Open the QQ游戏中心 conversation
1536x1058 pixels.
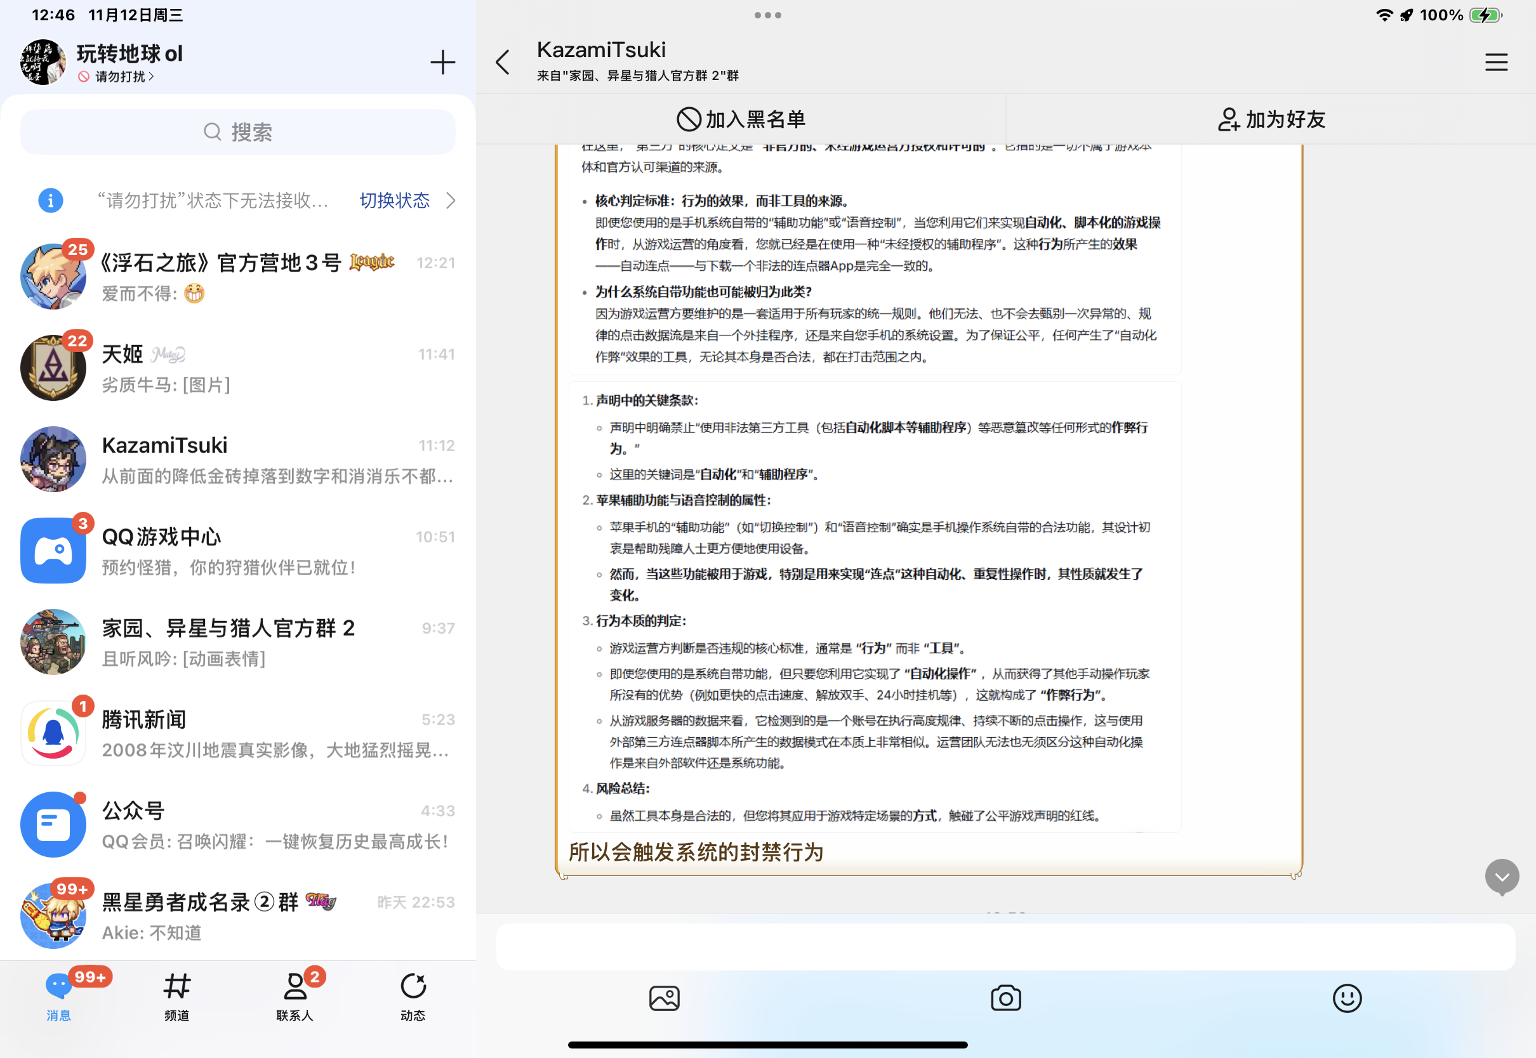click(237, 550)
